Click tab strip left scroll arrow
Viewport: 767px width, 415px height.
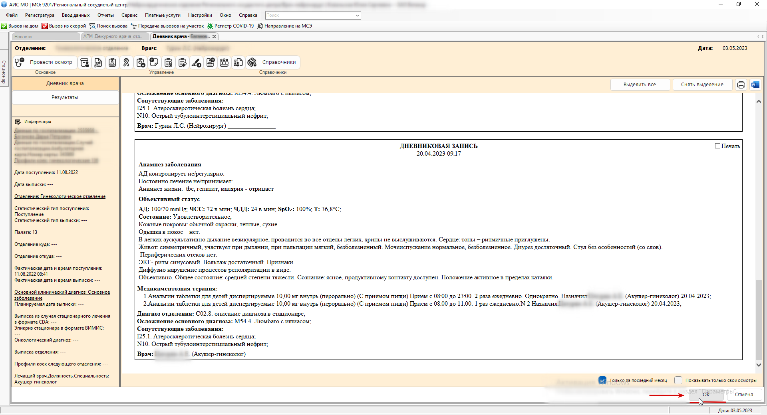click(758, 36)
